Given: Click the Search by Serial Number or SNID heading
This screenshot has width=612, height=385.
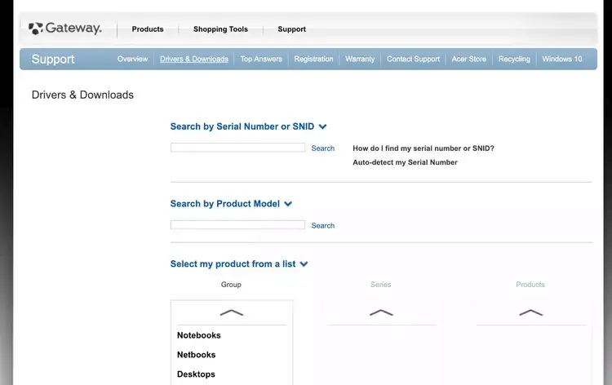Looking at the screenshot, I should click(x=242, y=126).
